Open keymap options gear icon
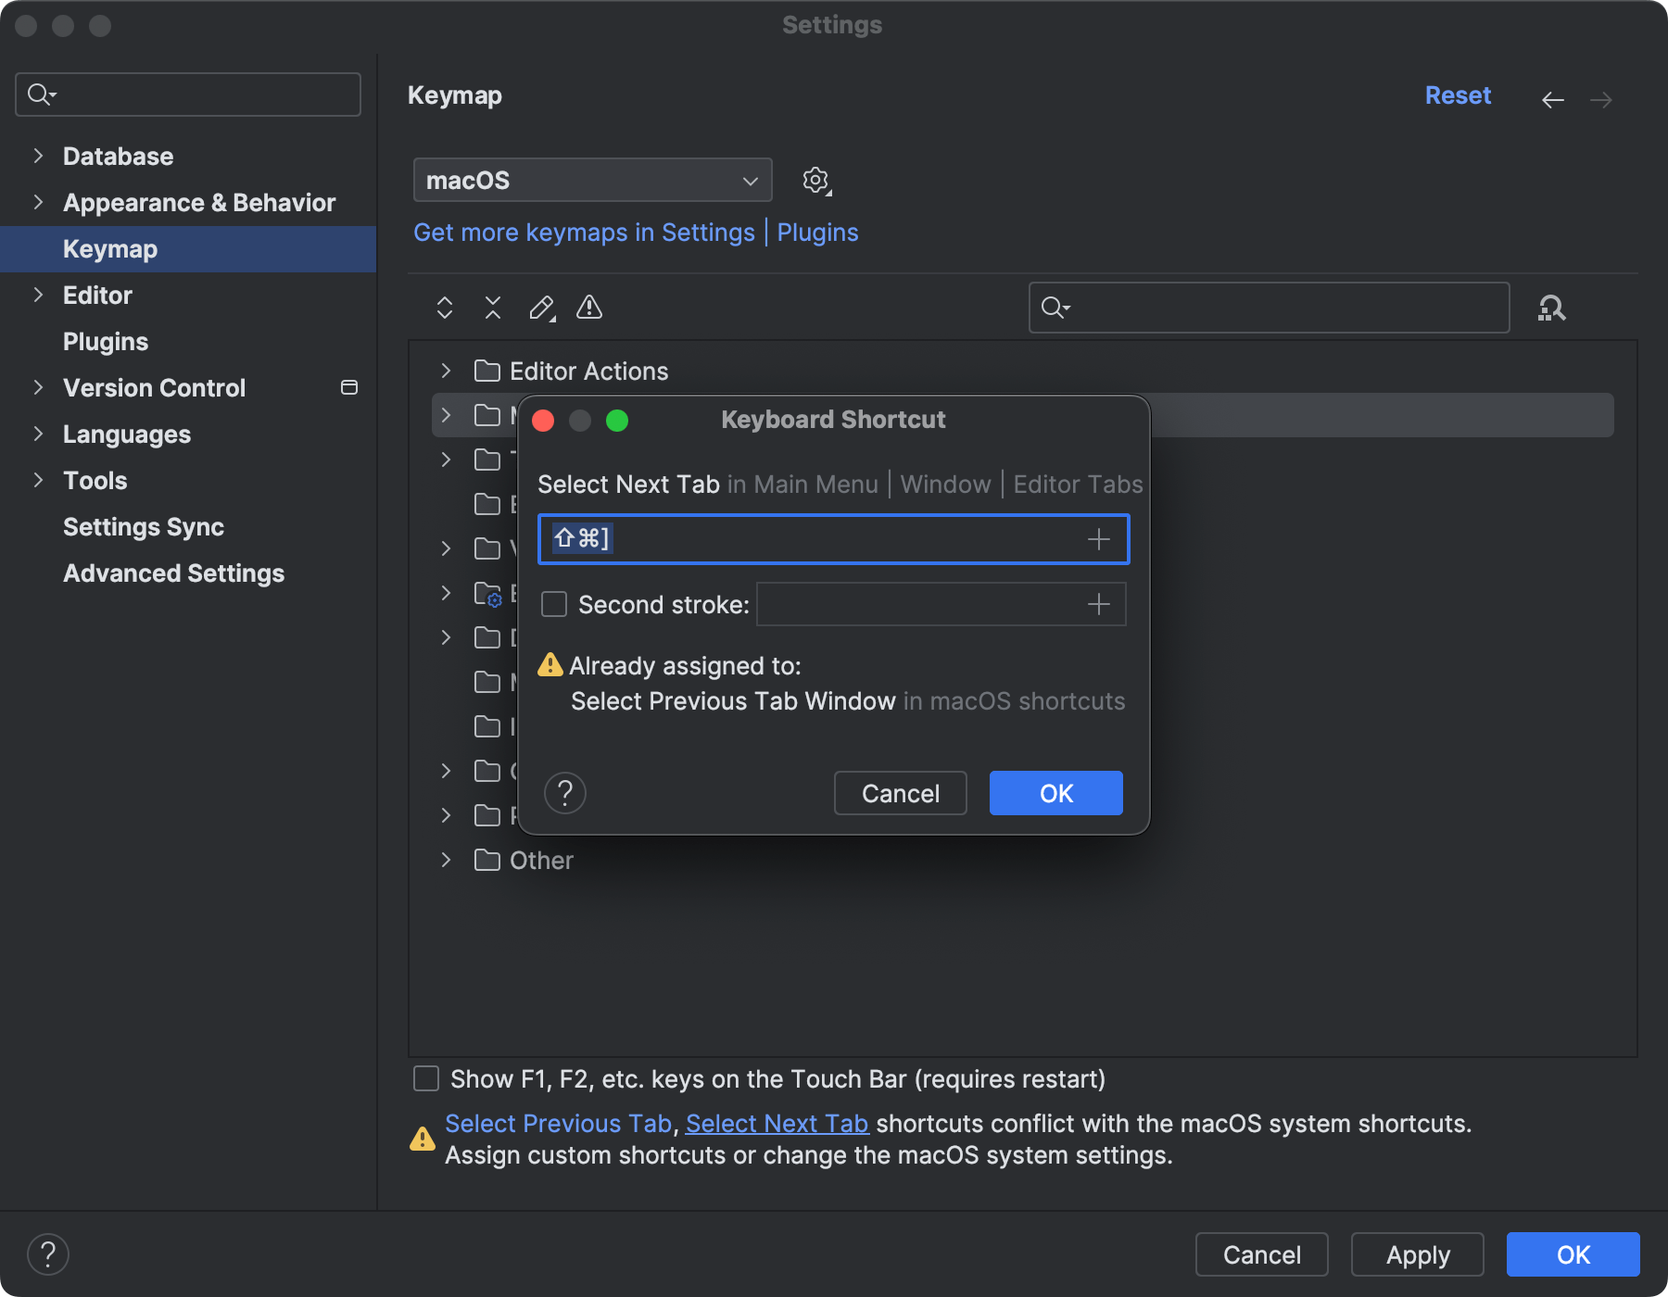This screenshot has height=1297, width=1668. [815, 180]
